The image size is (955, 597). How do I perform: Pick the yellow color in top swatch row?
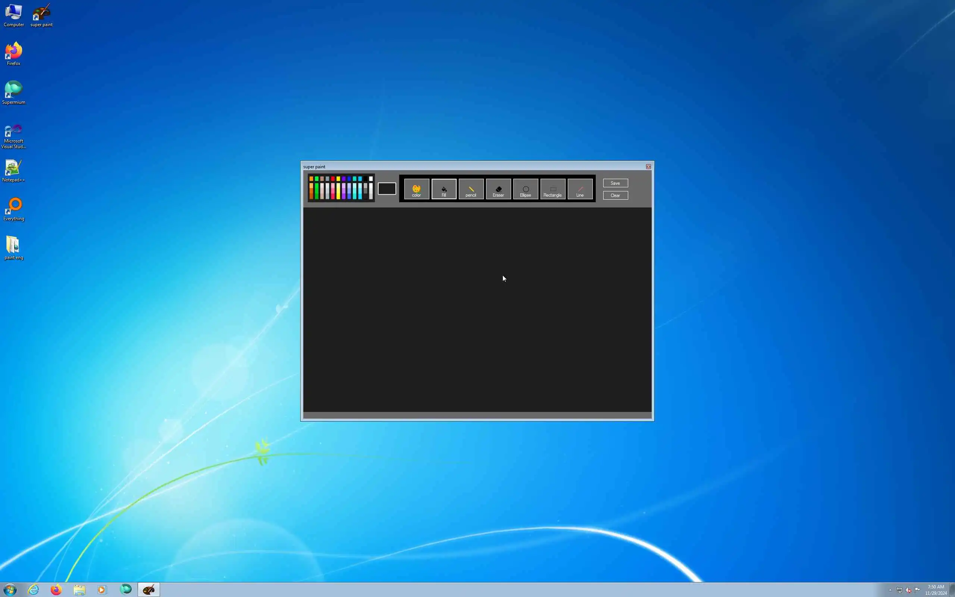(338, 179)
